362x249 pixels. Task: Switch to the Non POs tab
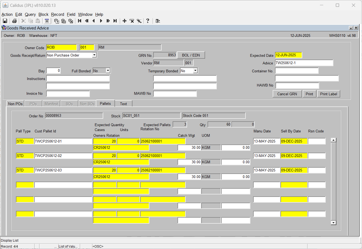point(15,104)
